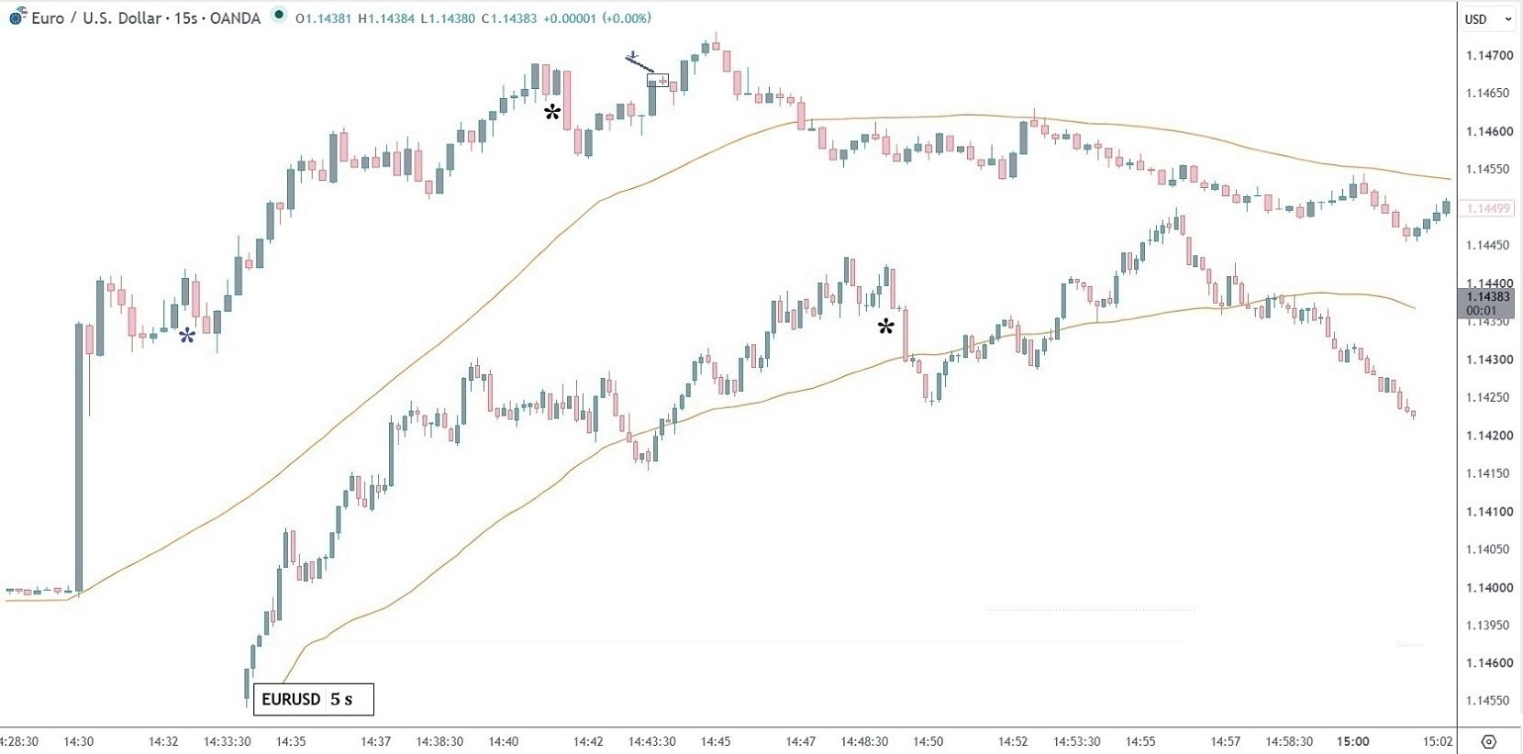The height and width of the screenshot is (754, 1523).
Task: Click the 1.14300 price axis label
Action: (x=1489, y=360)
